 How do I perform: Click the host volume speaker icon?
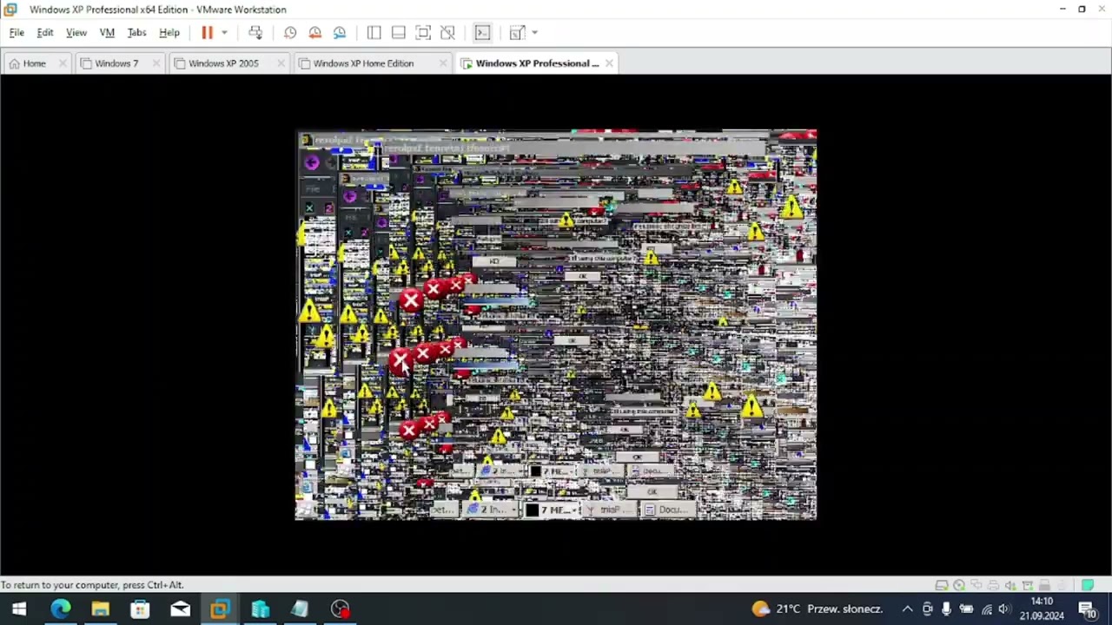tap(1004, 609)
